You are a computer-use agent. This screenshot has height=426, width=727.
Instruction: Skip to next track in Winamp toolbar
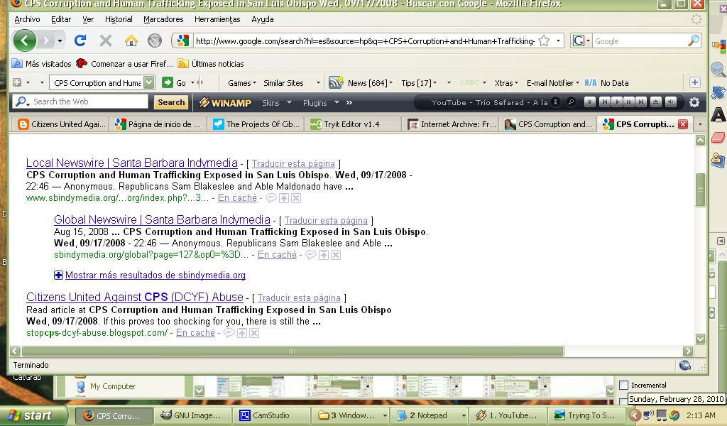point(641,102)
